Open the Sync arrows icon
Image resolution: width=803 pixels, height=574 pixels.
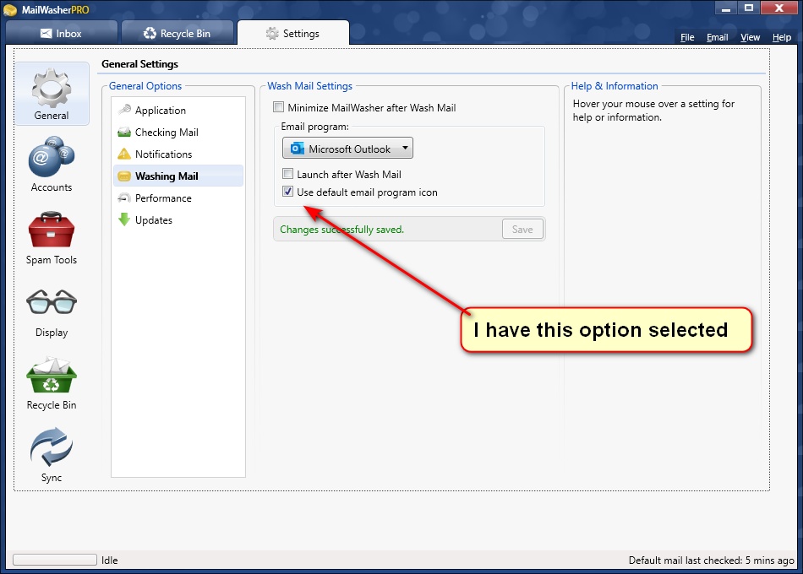click(x=52, y=447)
